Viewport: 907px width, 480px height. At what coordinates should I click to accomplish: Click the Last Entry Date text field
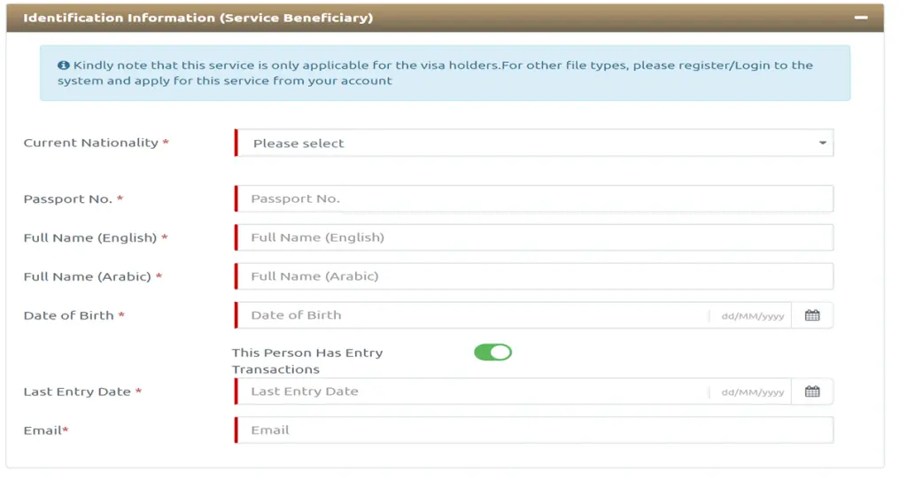pos(472,391)
